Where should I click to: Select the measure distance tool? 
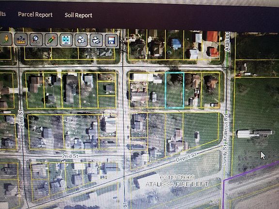pos(21,40)
